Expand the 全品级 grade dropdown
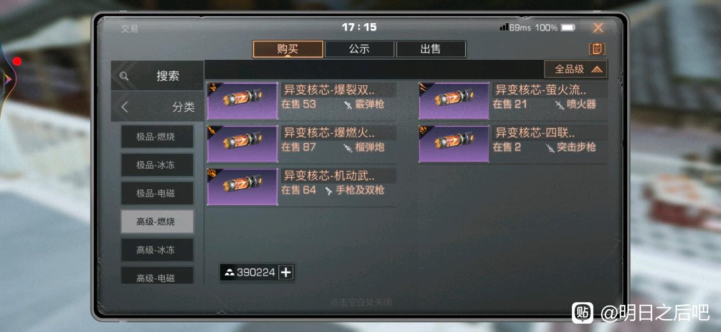Viewport: 721px width, 332px height. click(576, 69)
